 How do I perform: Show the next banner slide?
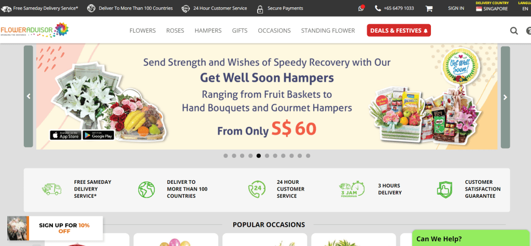505,97
